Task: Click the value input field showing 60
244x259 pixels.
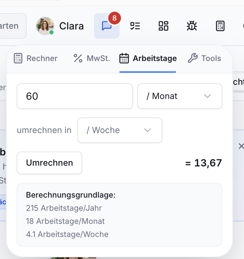Action: pyautogui.click(x=75, y=96)
